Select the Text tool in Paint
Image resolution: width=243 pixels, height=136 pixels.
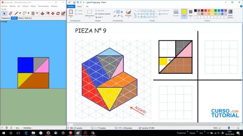pyautogui.click(x=121, y=12)
